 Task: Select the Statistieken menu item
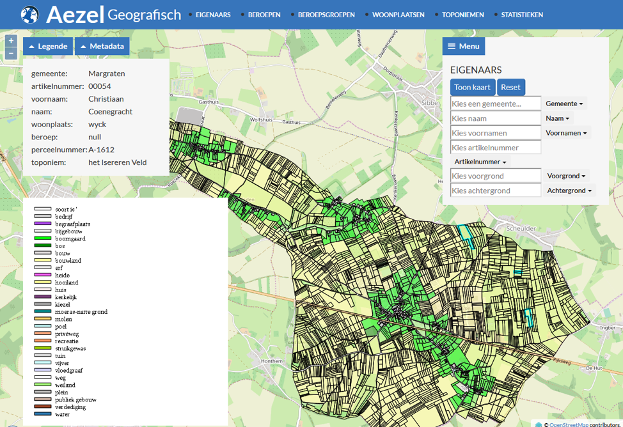pos(521,15)
